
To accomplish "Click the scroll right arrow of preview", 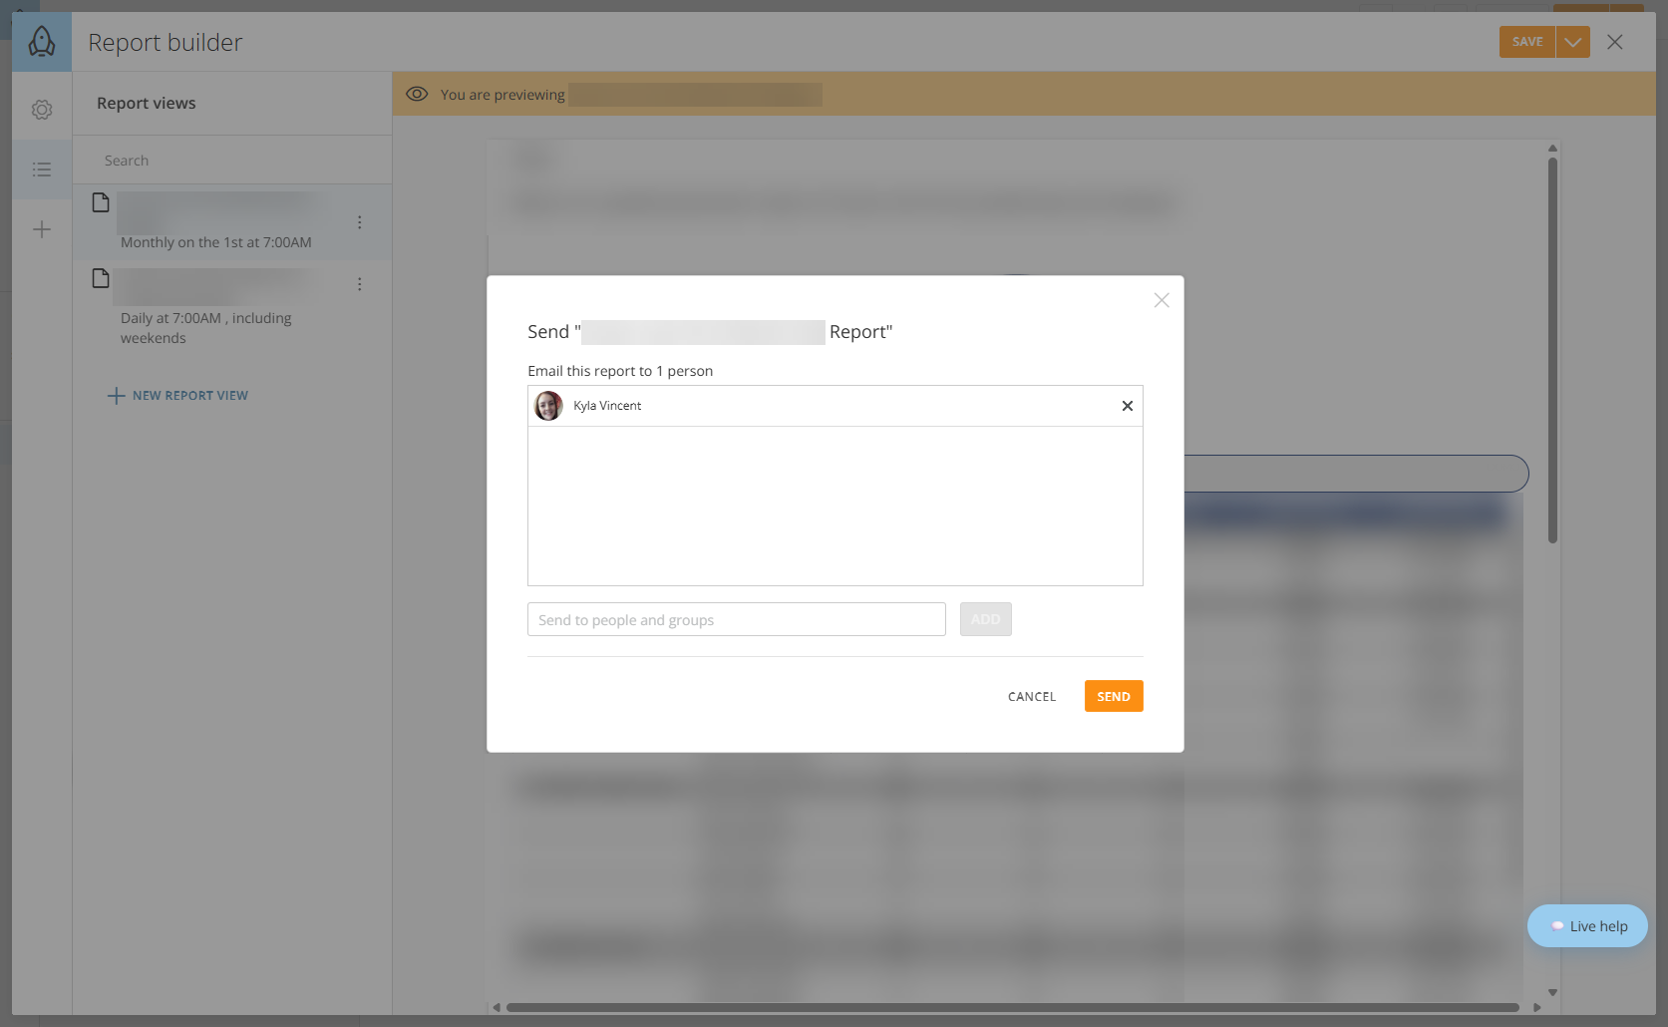I will [1537, 1007].
